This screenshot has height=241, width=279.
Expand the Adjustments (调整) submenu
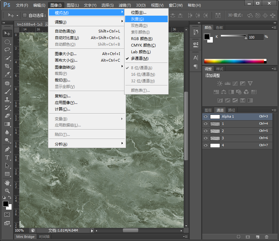(x=87, y=22)
